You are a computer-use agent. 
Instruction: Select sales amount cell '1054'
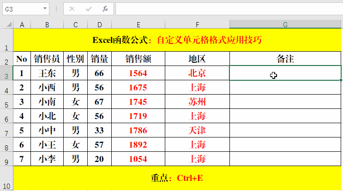coord(138,159)
